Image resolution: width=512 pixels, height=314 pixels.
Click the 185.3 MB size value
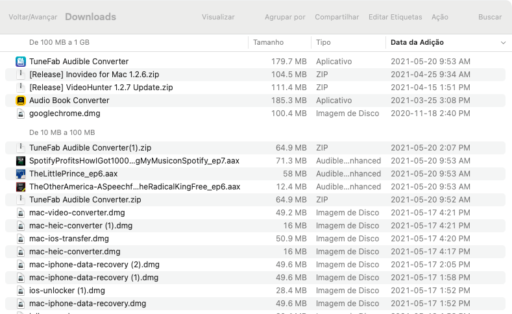(289, 101)
